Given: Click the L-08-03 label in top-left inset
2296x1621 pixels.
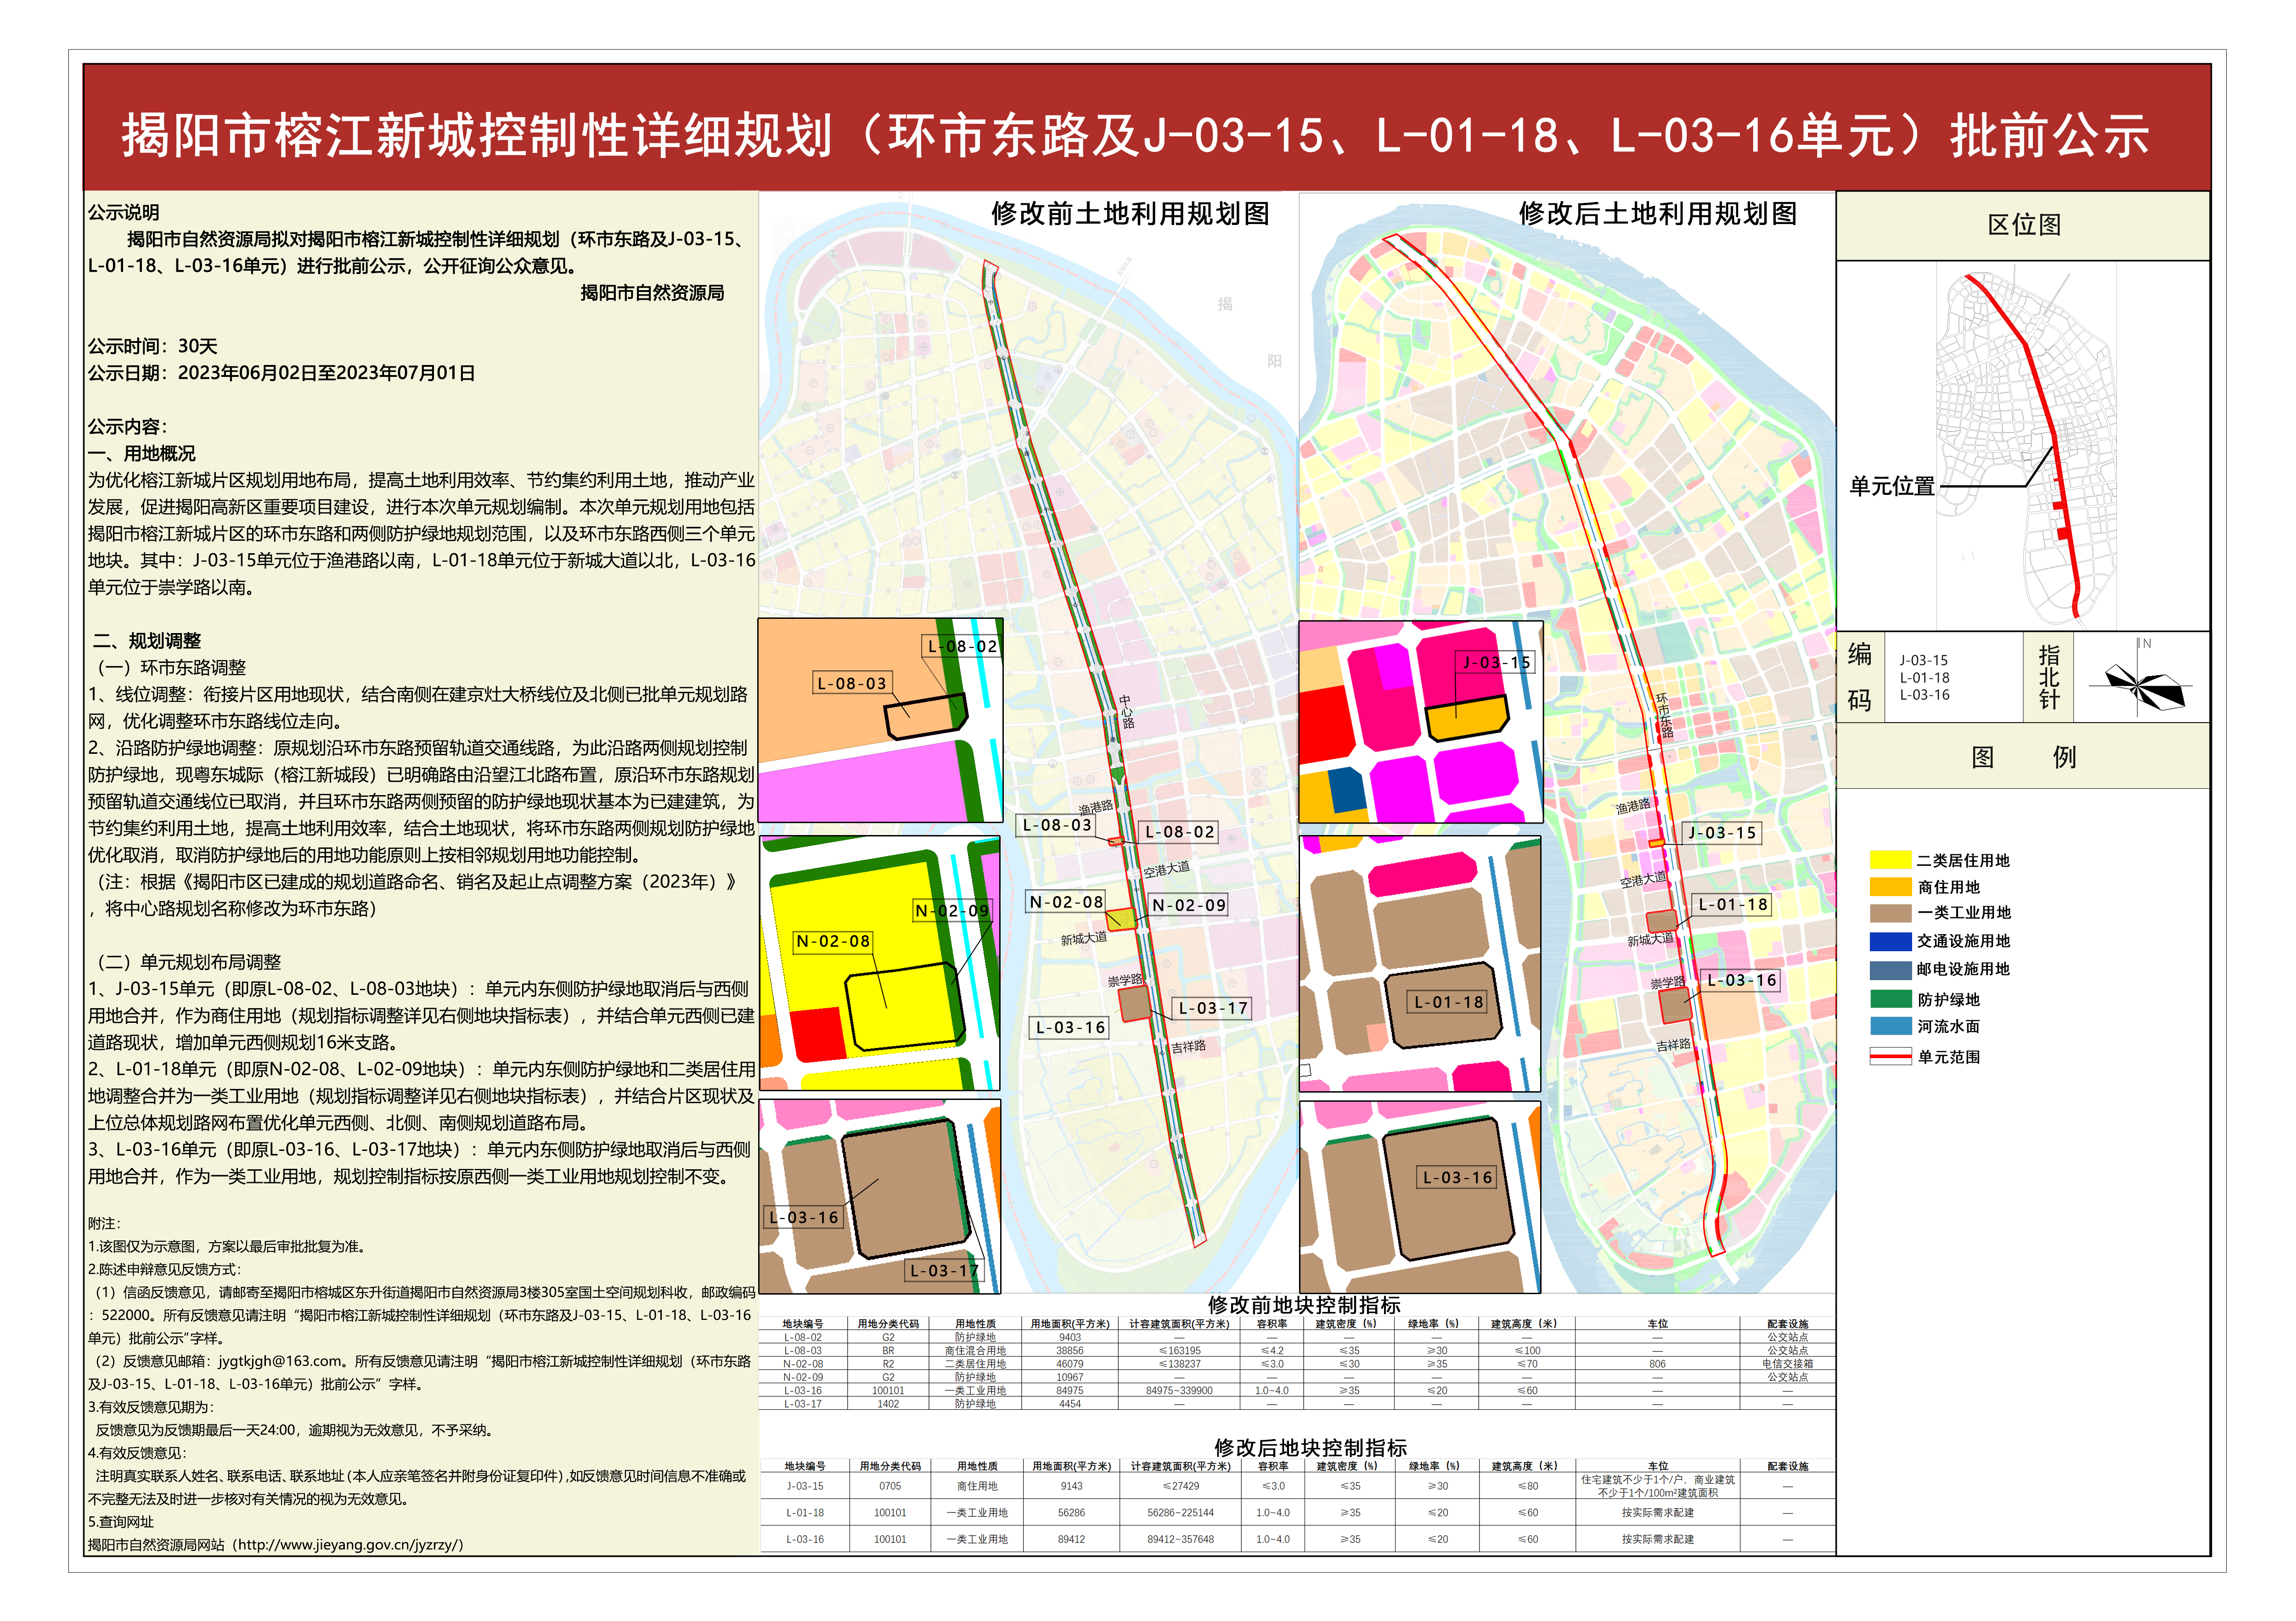Looking at the screenshot, I should tap(851, 684).
